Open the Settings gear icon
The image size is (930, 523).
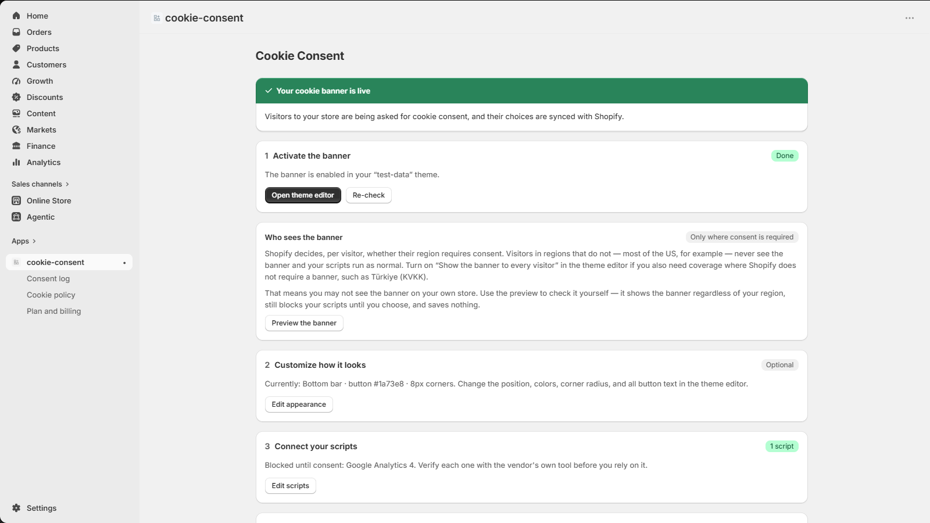coord(16,508)
